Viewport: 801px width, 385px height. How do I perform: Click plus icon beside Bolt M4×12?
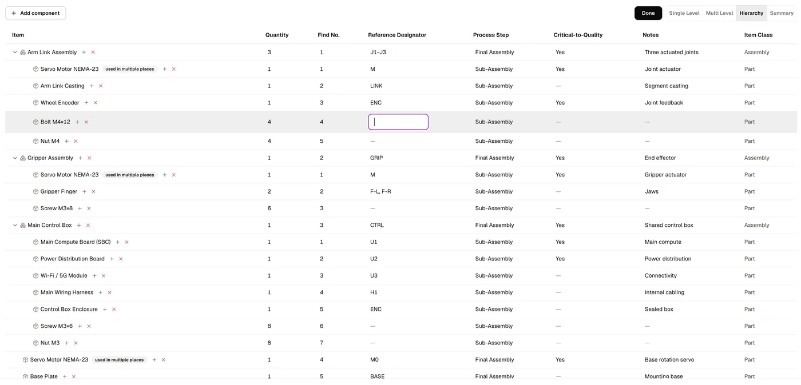[x=77, y=122]
